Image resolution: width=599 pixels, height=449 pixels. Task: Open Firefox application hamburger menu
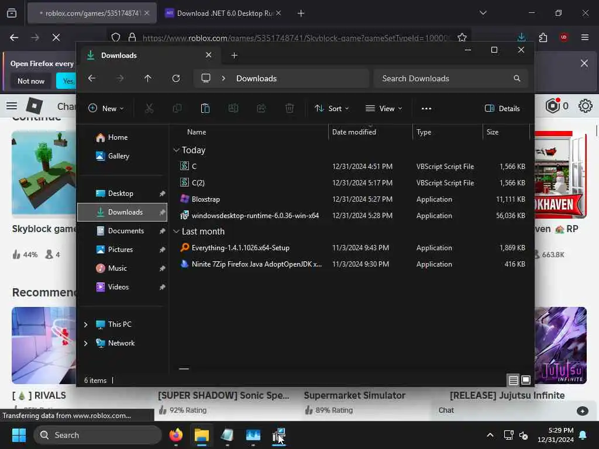point(585,37)
